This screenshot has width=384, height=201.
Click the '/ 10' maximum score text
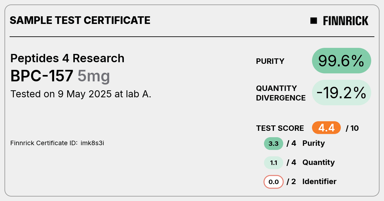[352, 128]
